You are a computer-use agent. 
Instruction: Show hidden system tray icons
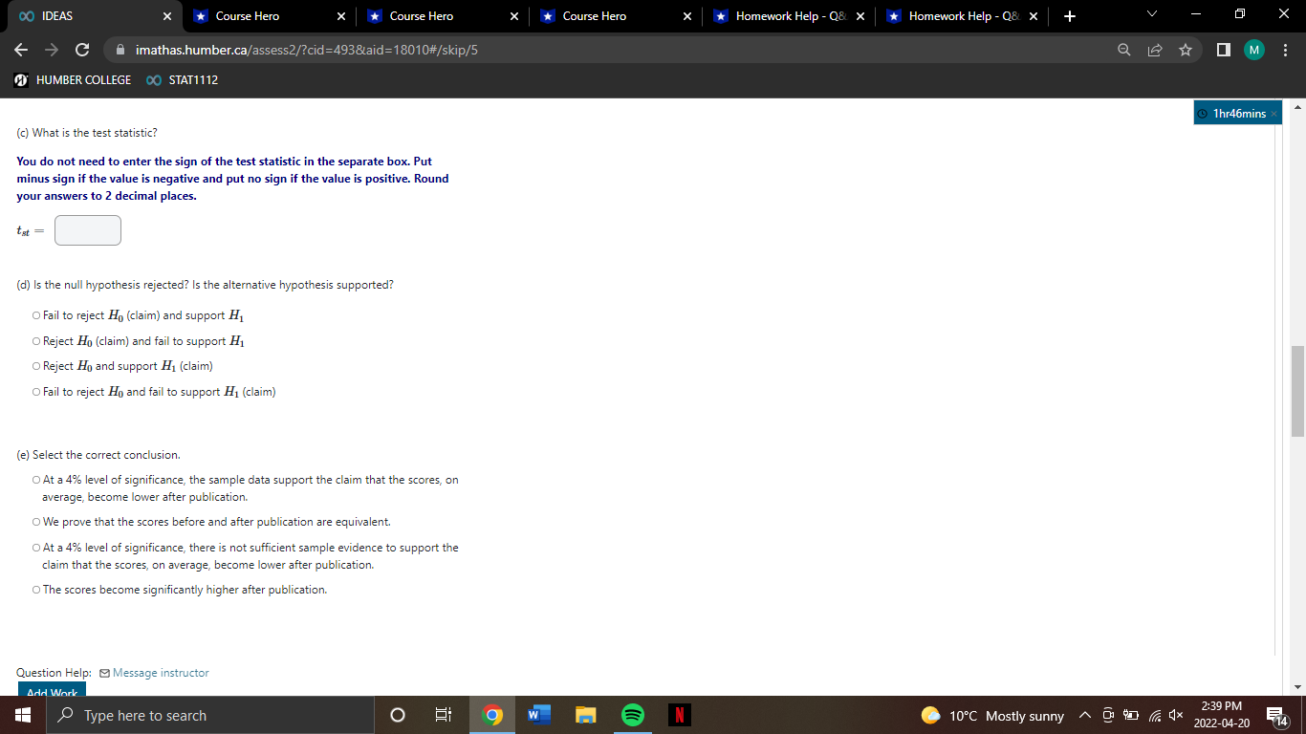click(x=1085, y=716)
